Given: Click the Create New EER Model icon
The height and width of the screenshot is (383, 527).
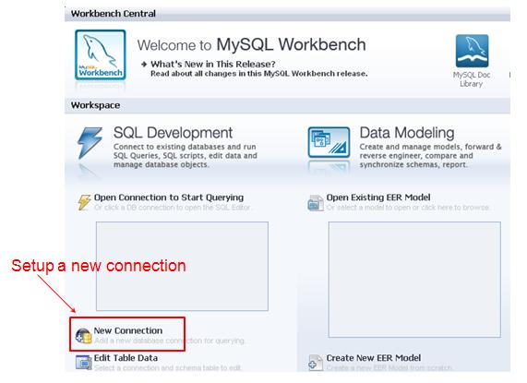Looking at the screenshot, I should point(316,363).
